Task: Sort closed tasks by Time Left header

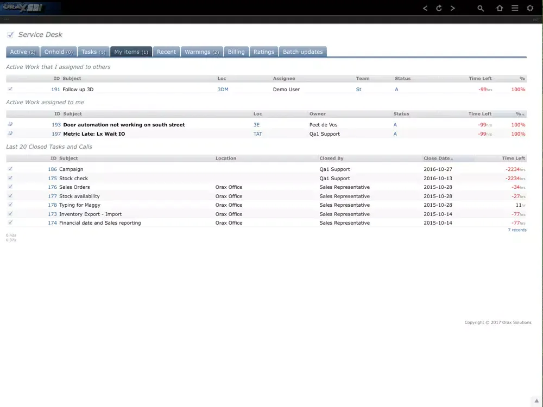Action: [x=513, y=158]
